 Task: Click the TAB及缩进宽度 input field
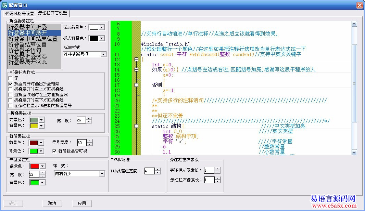click(149, 171)
